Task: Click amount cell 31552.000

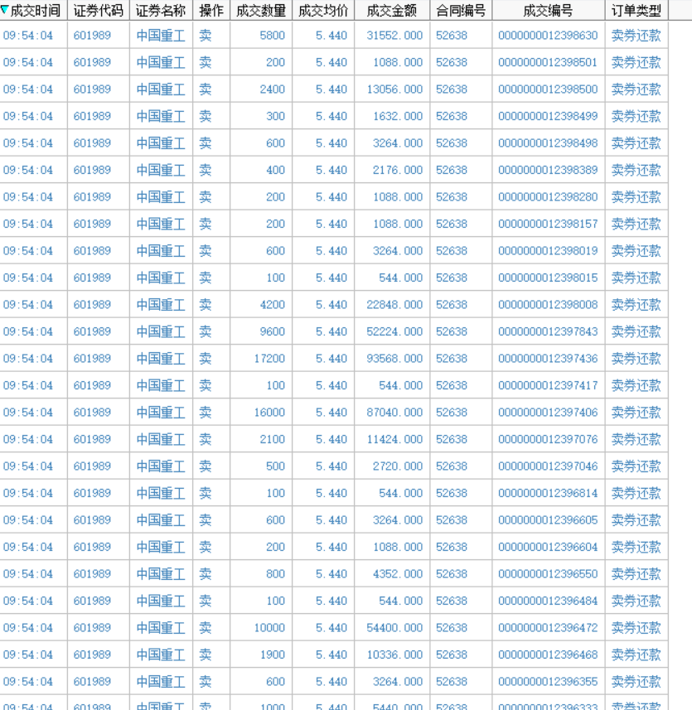Action: (x=394, y=36)
